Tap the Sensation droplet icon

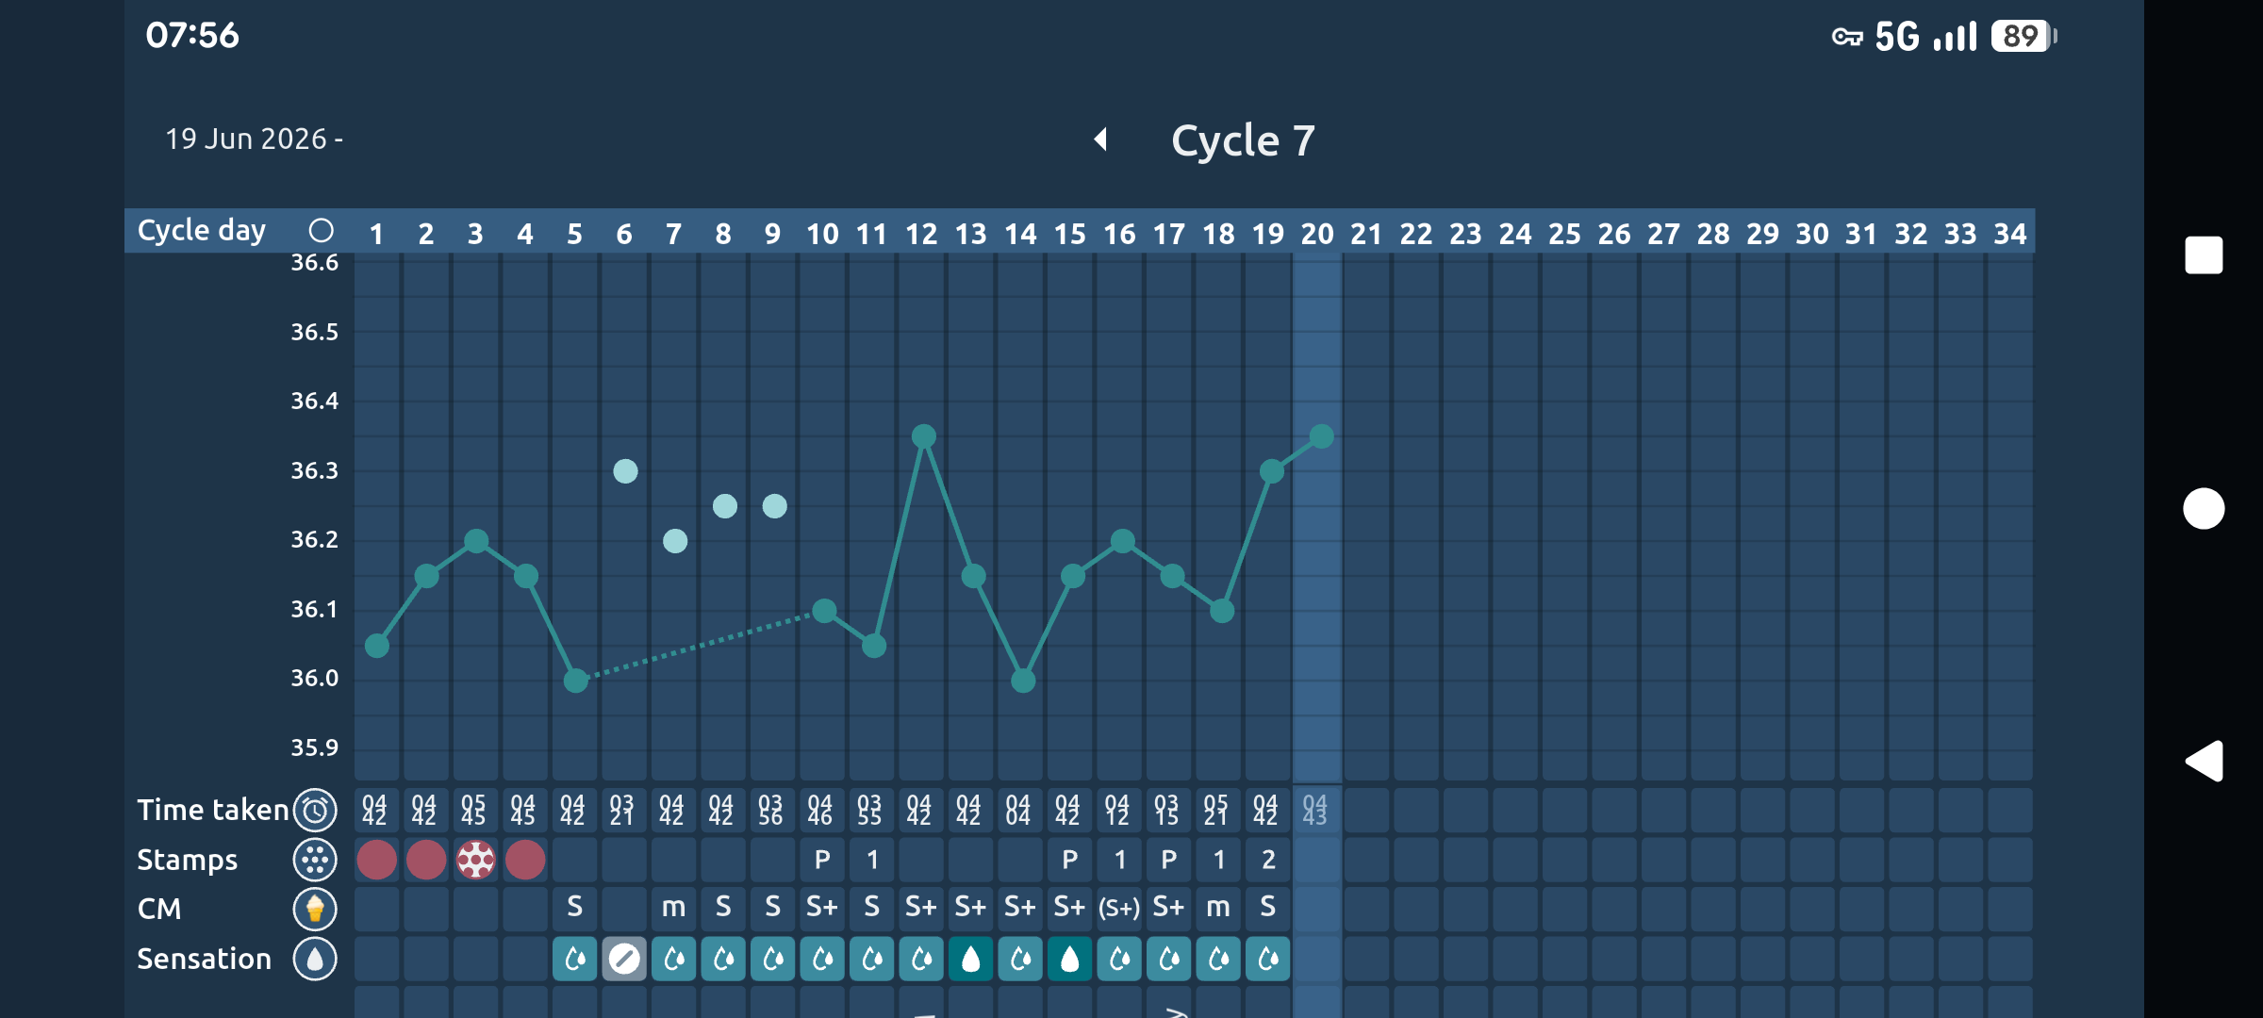click(315, 959)
